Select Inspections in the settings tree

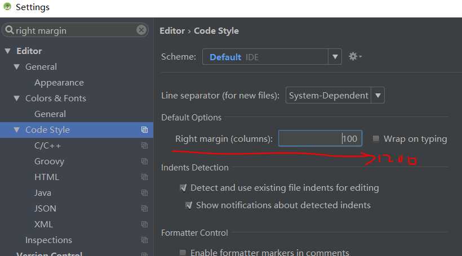tap(48, 240)
